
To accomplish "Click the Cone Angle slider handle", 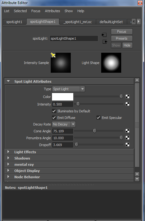I will click(95, 131).
